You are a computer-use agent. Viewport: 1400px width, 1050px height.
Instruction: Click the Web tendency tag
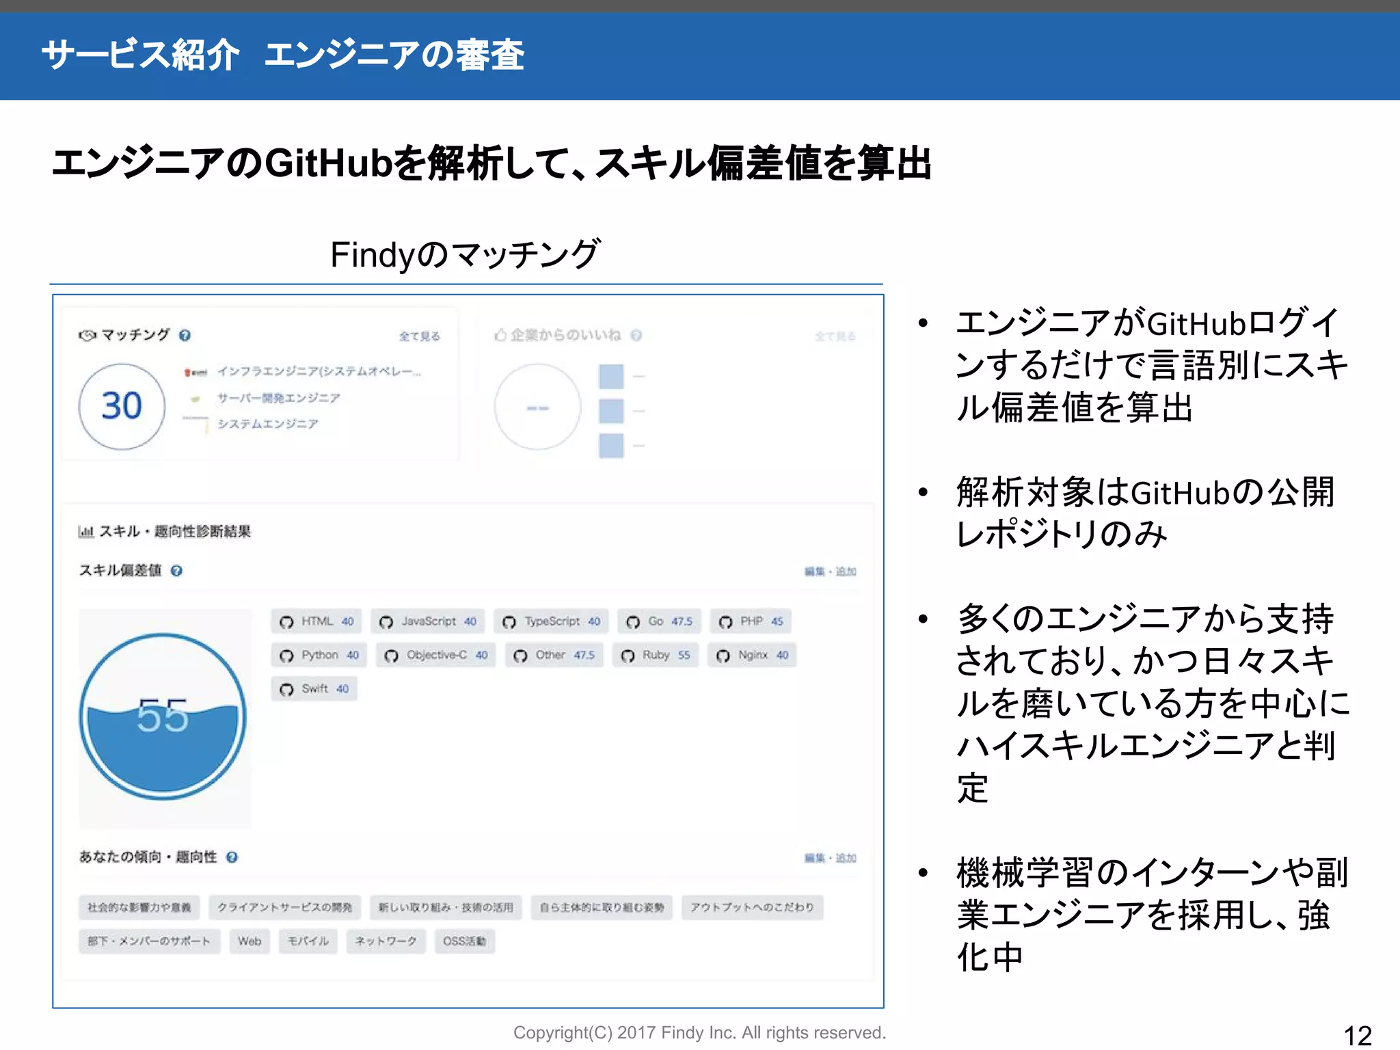(250, 941)
